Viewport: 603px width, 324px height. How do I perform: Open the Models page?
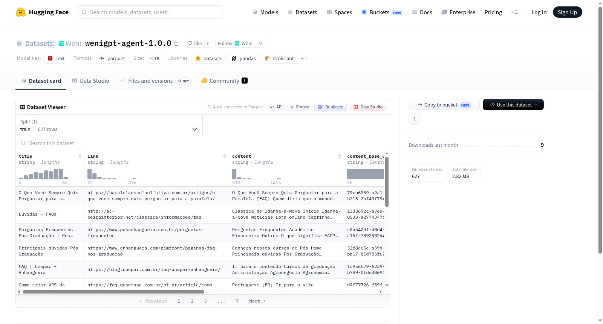(x=265, y=12)
